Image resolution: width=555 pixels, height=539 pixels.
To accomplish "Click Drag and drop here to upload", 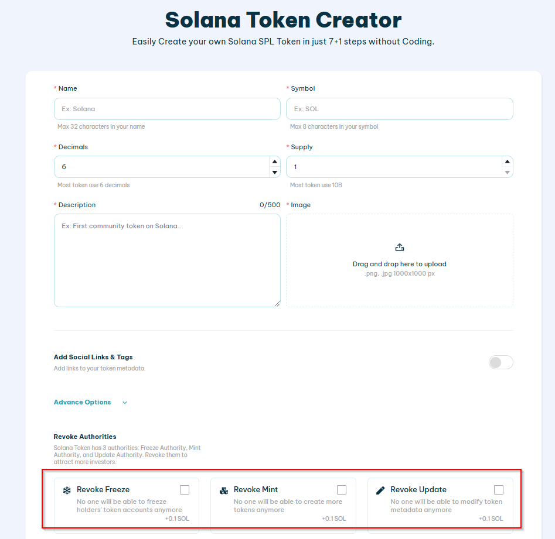I will pyautogui.click(x=400, y=264).
